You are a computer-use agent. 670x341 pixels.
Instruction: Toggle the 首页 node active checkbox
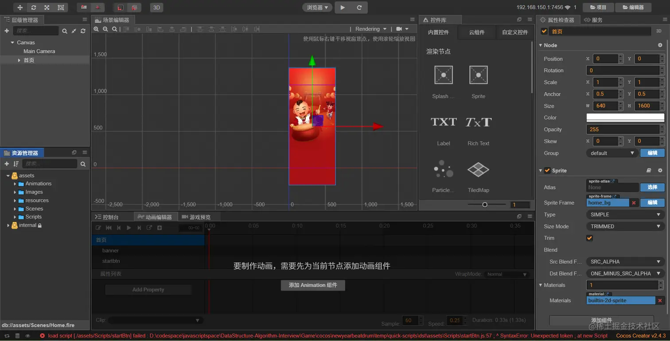(544, 31)
